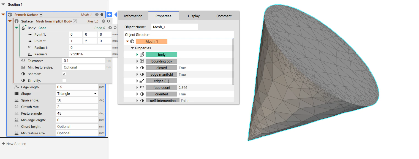Toggle the Sharpen checkbox
The width and height of the screenshot is (419, 159).
click(64, 74)
